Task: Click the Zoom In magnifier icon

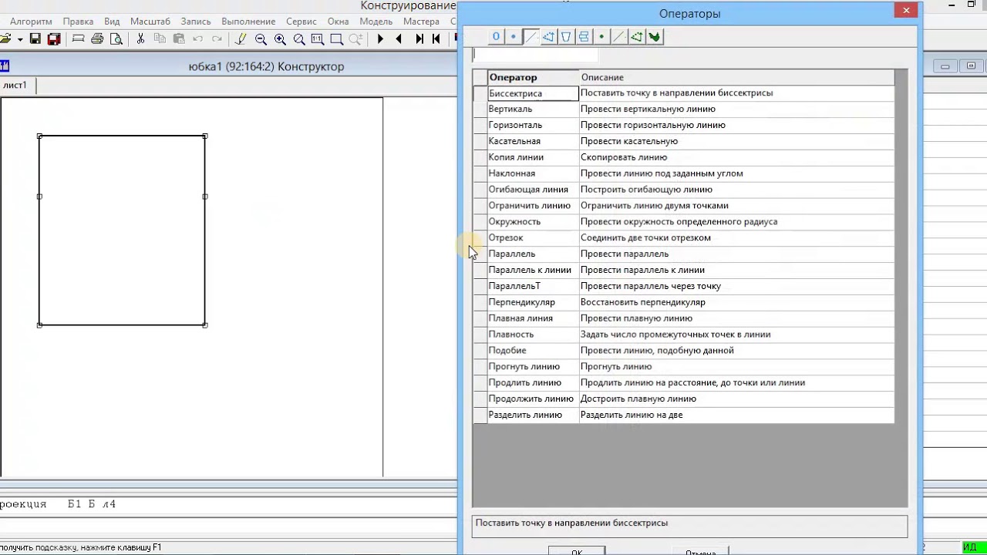Action: coord(280,39)
